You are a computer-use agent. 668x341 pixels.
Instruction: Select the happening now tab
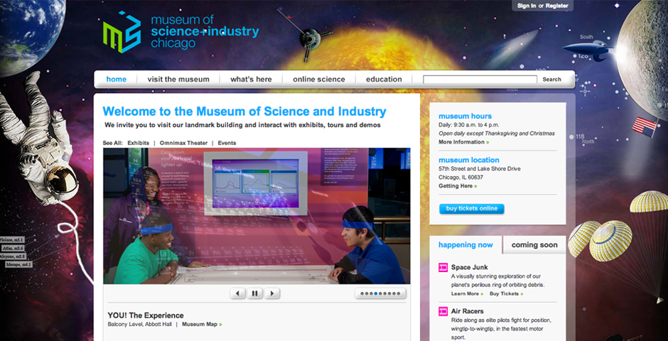tap(465, 245)
